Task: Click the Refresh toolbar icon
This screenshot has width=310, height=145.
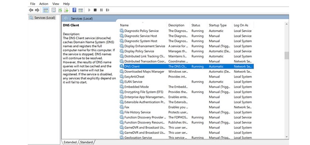Action: point(60,10)
